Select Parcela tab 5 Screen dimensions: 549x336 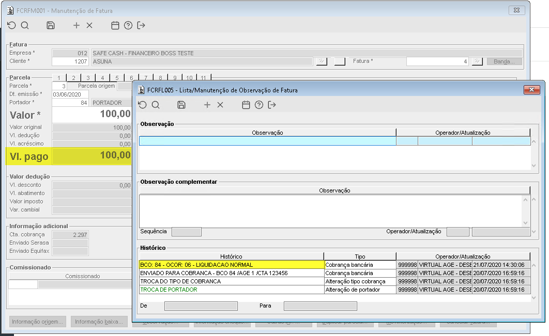click(x=117, y=77)
